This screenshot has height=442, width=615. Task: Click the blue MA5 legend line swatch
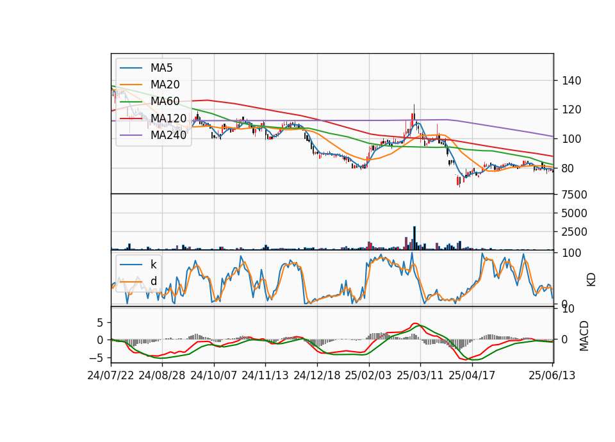point(131,69)
